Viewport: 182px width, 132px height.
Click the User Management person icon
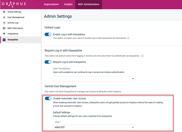pos(4,17)
